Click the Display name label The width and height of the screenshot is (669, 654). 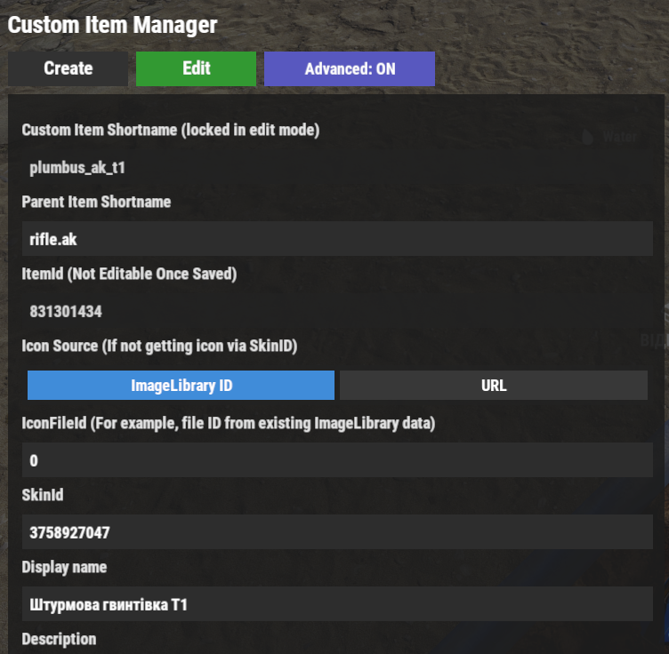(x=64, y=567)
